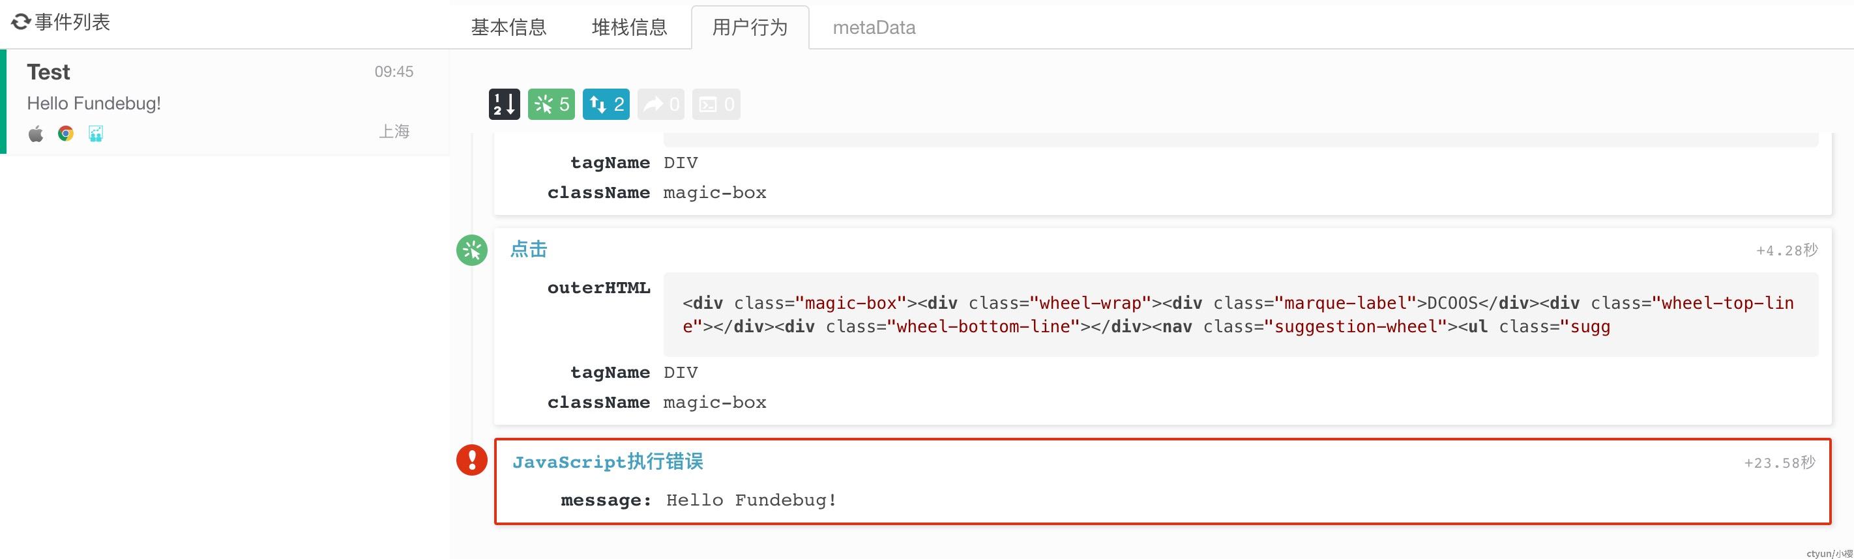Click the red error exclamation timeline icon
This screenshot has width=1854, height=559.
click(x=472, y=460)
